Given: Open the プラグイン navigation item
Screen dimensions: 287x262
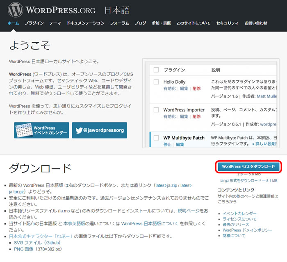Looking at the screenshot, I should [x=34, y=23].
